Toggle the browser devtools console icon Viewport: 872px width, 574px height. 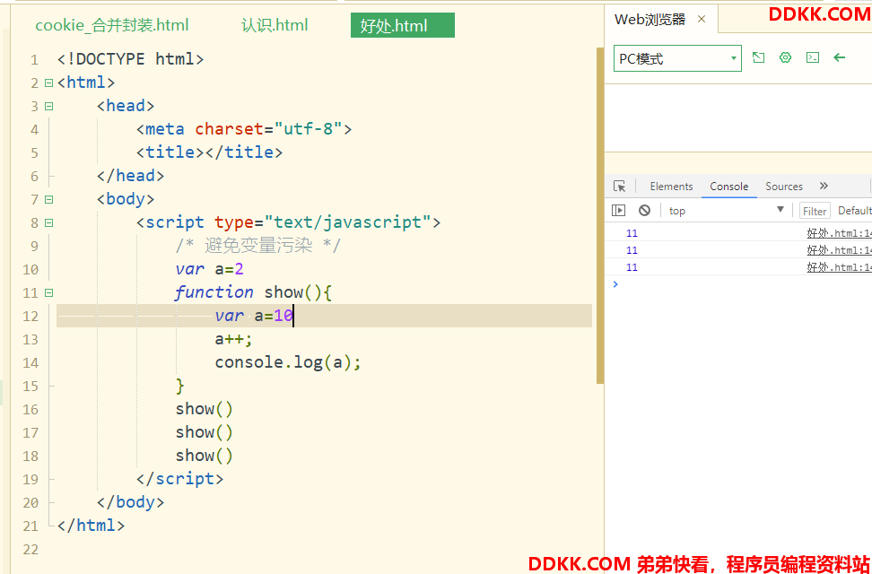(813, 57)
